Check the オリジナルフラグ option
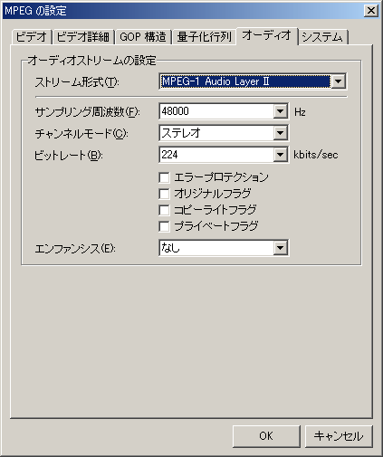383x457 pixels. (x=164, y=194)
